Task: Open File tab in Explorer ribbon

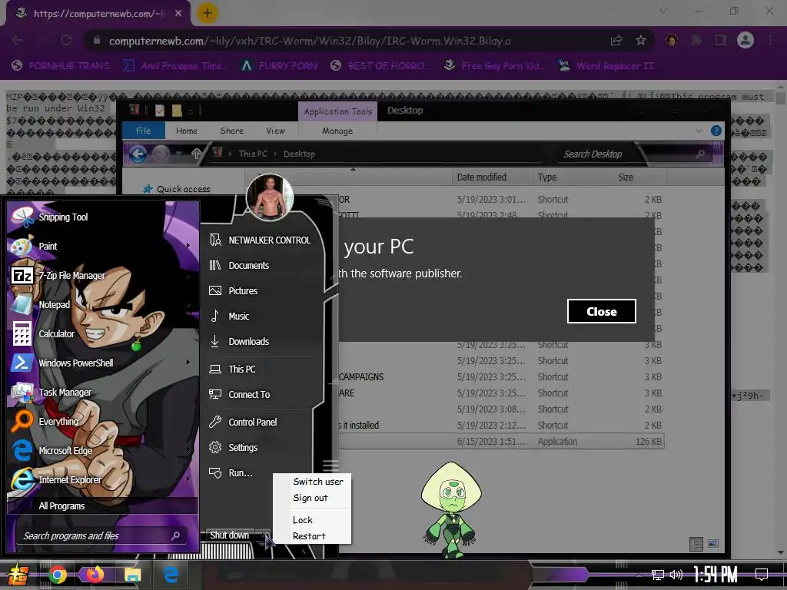Action: tap(144, 131)
